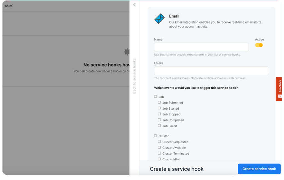Disable the Active toggle

(259, 45)
